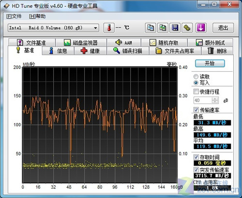Open options with the gears icon

click(187, 28)
